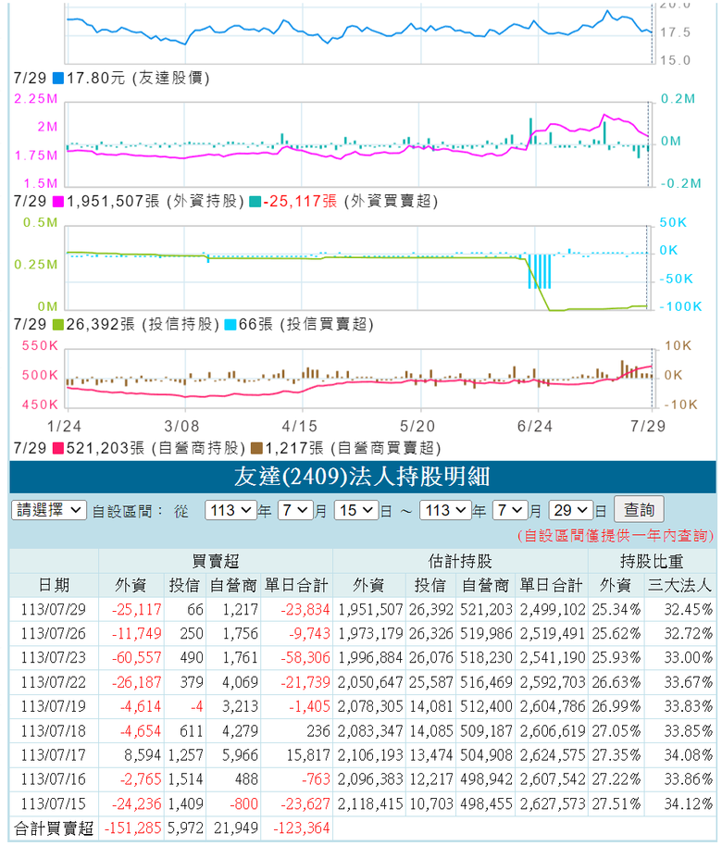Click the 日期 column header

pyautogui.click(x=54, y=585)
